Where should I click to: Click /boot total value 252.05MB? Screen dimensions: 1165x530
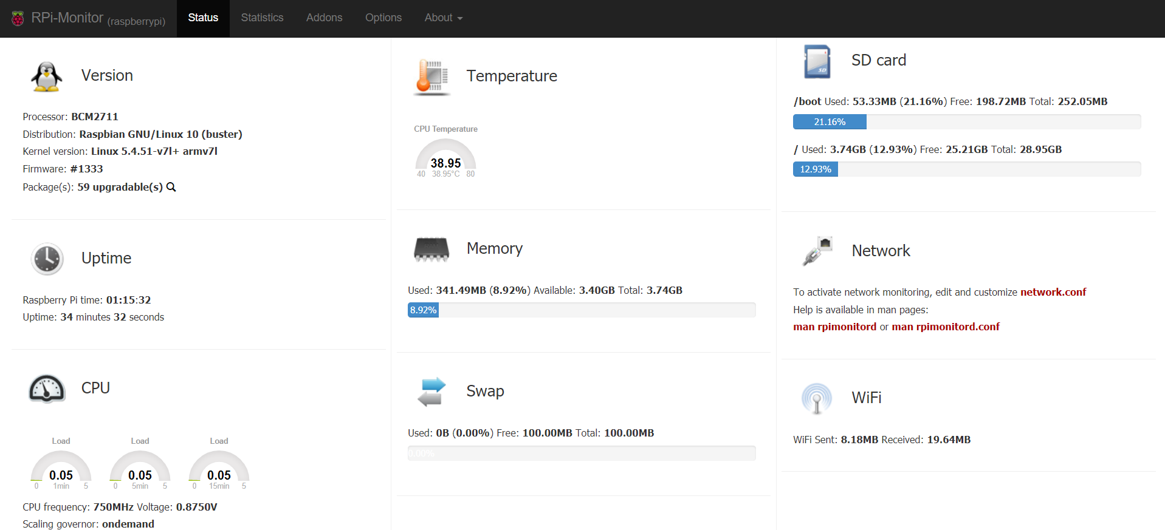click(x=1083, y=101)
